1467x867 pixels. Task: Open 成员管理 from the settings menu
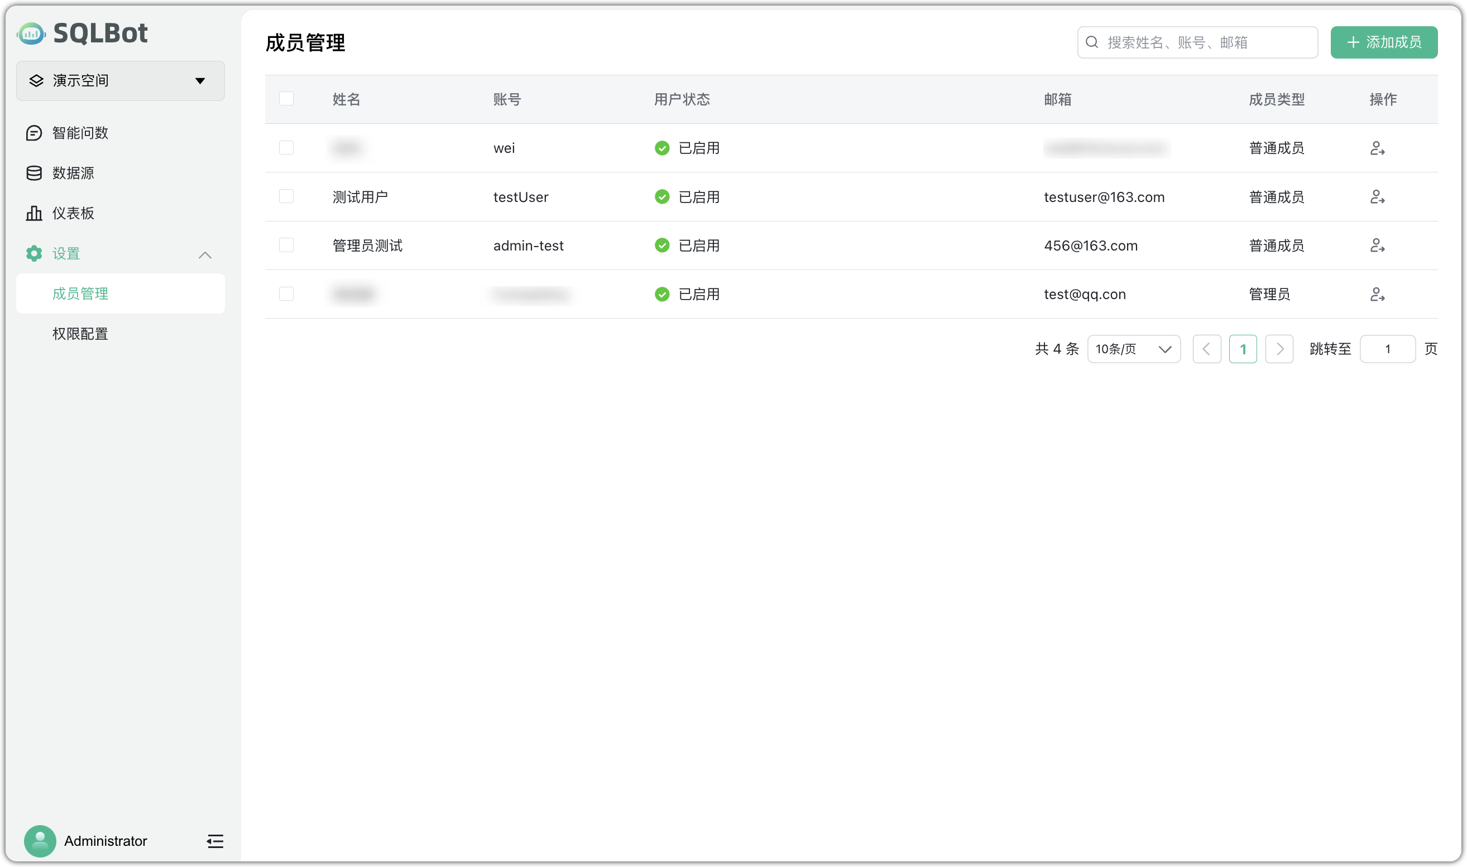click(80, 294)
